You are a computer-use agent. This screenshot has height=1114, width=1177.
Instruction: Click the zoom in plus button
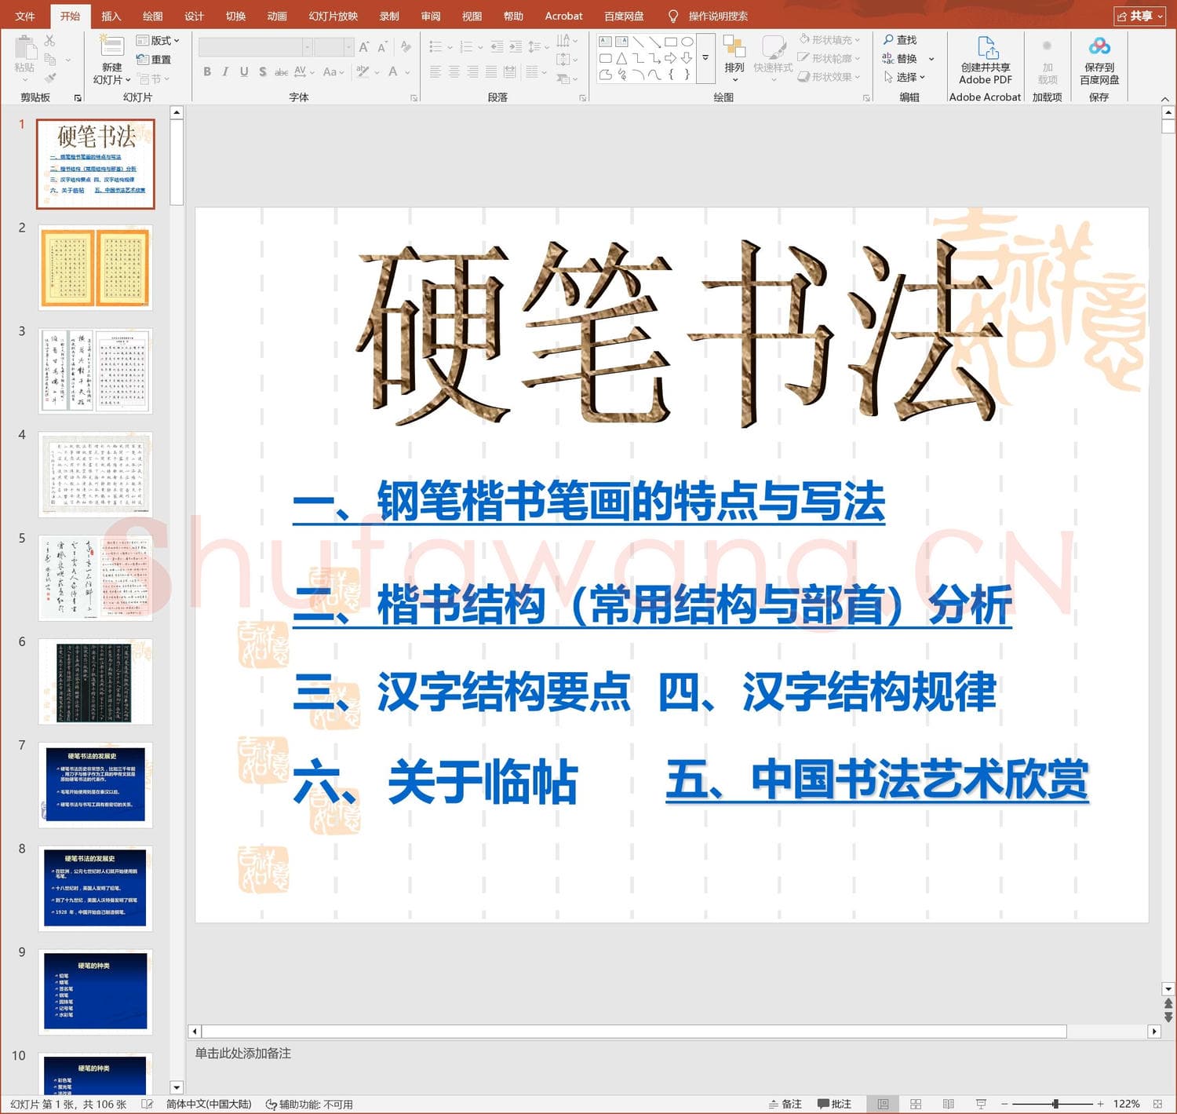[1100, 1104]
